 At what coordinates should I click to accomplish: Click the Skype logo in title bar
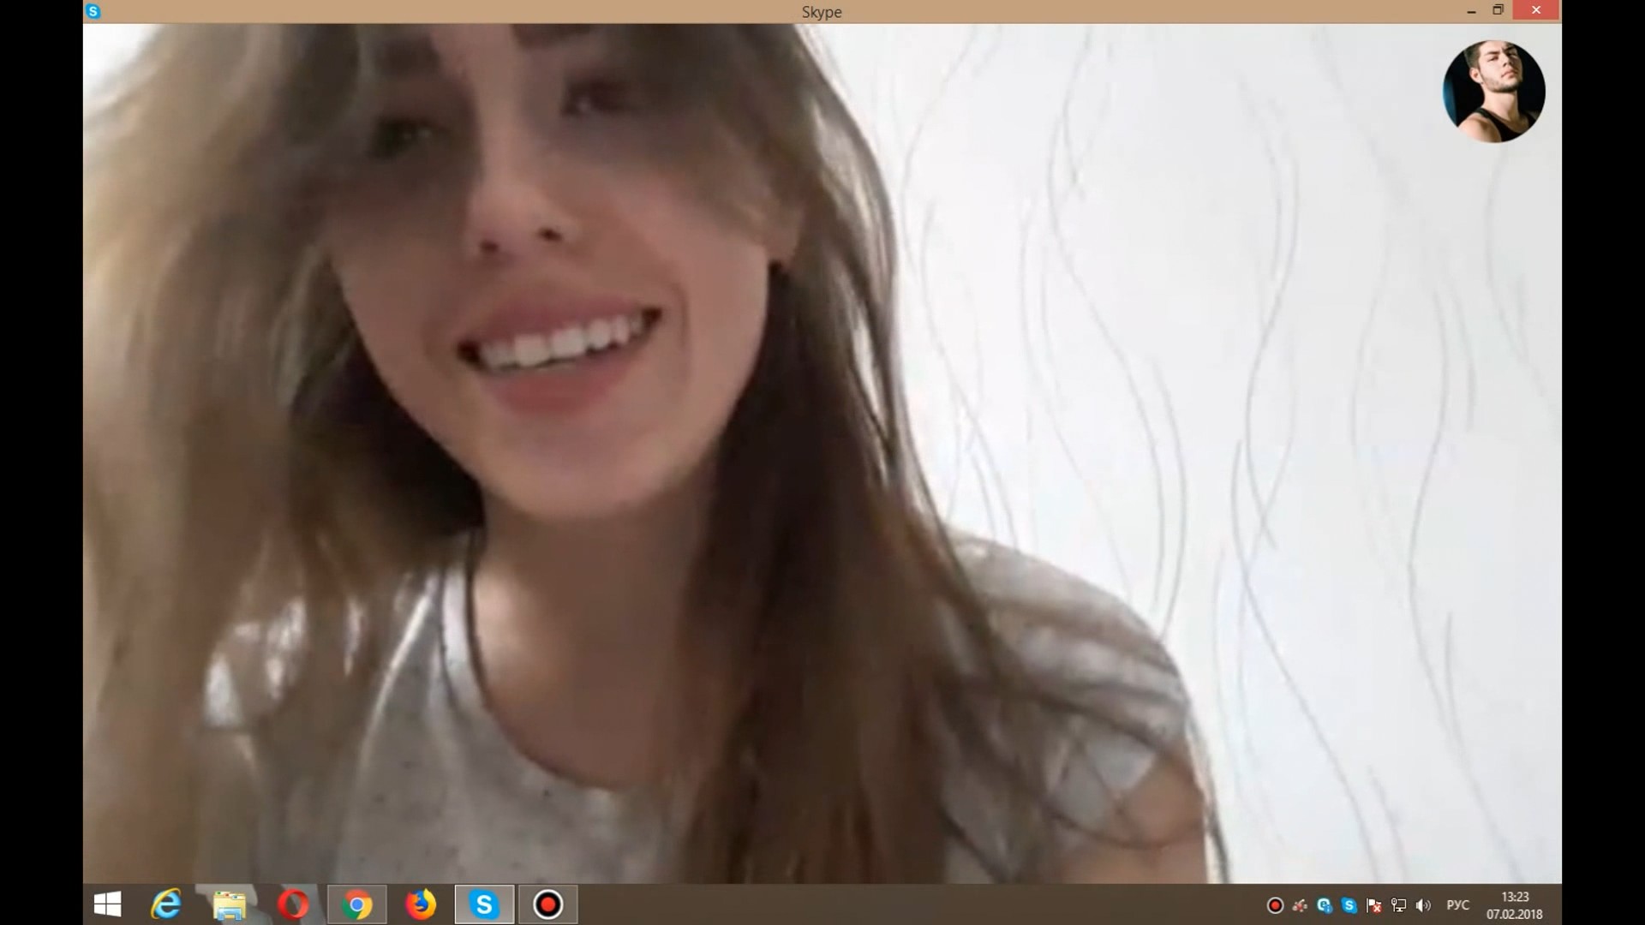[x=93, y=11]
